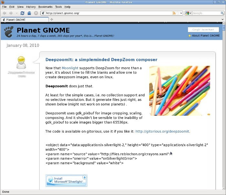Open the gitorious.org/deepzoomit link
226x195 pixels.
click(x=162, y=131)
